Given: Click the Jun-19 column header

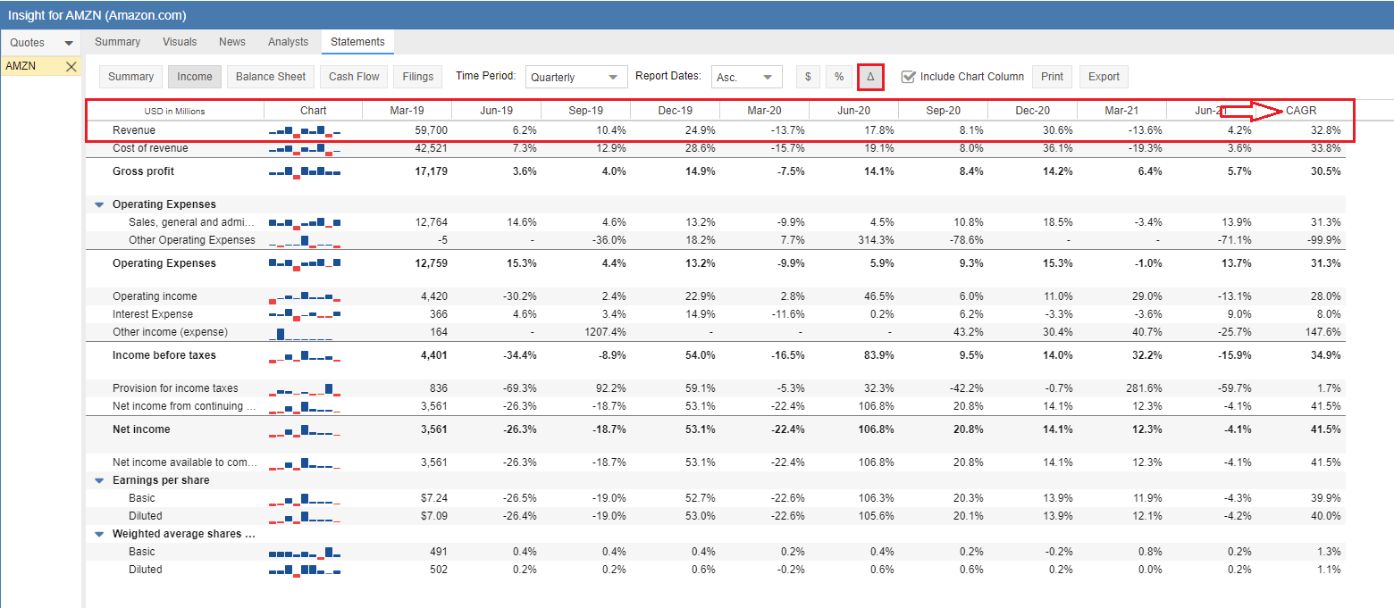Looking at the screenshot, I should (x=497, y=111).
